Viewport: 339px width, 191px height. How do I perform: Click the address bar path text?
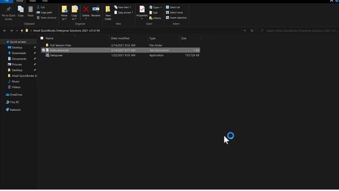(67, 31)
